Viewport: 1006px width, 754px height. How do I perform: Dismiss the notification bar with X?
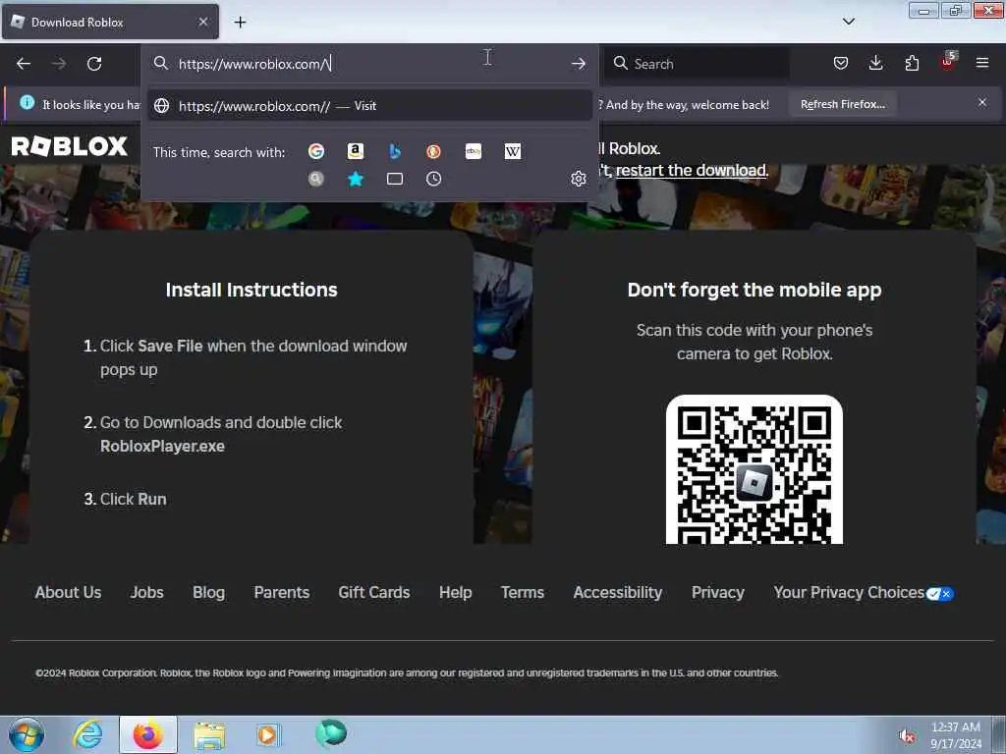click(x=982, y=102)
